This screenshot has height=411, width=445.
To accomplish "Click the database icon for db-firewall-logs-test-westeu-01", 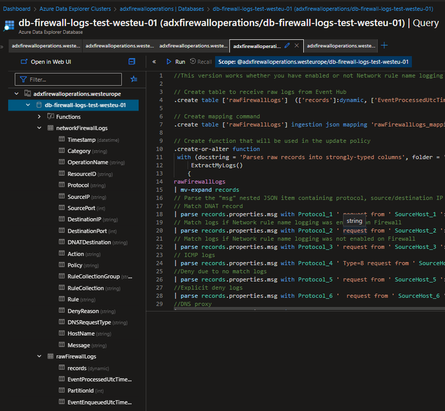I will (39, 105).
